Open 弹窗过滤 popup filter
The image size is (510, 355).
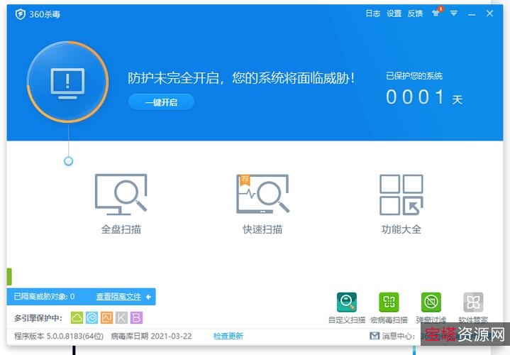431,307
